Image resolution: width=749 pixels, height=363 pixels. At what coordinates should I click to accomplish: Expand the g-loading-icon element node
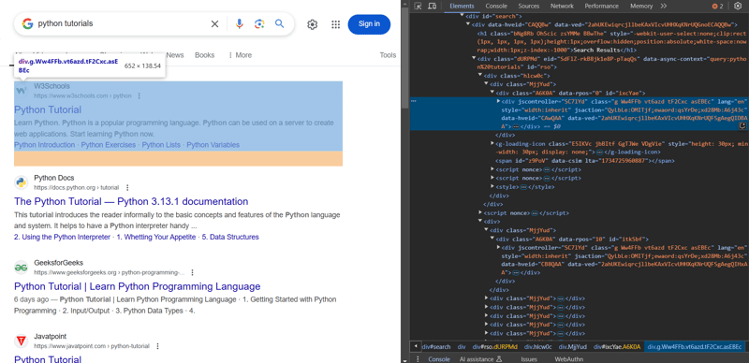point(492,143)
